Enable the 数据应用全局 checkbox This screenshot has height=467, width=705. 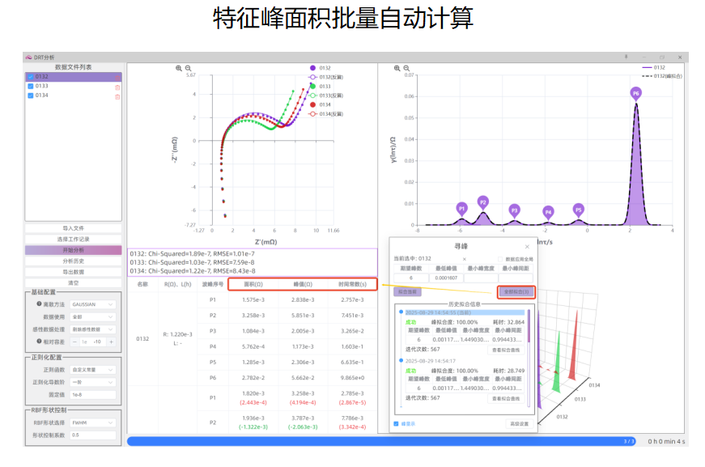pyautogui.click(x=499, y=259)
